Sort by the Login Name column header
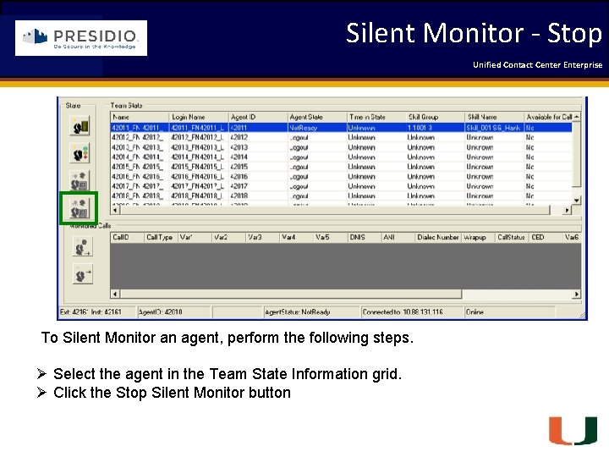 click(x=199, y=117)
